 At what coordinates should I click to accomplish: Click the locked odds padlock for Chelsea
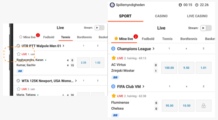coord(204,106)
